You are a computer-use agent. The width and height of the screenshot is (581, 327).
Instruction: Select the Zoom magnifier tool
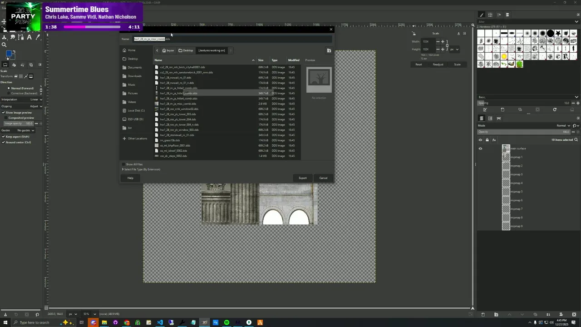(4, 45)
